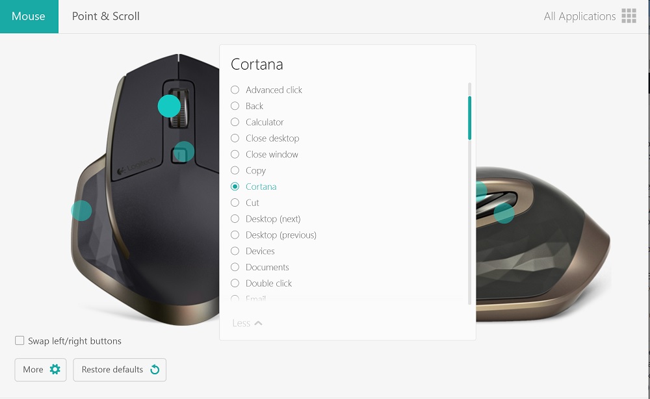
Task: Click the More button
Action: click(x=40, y=370)
